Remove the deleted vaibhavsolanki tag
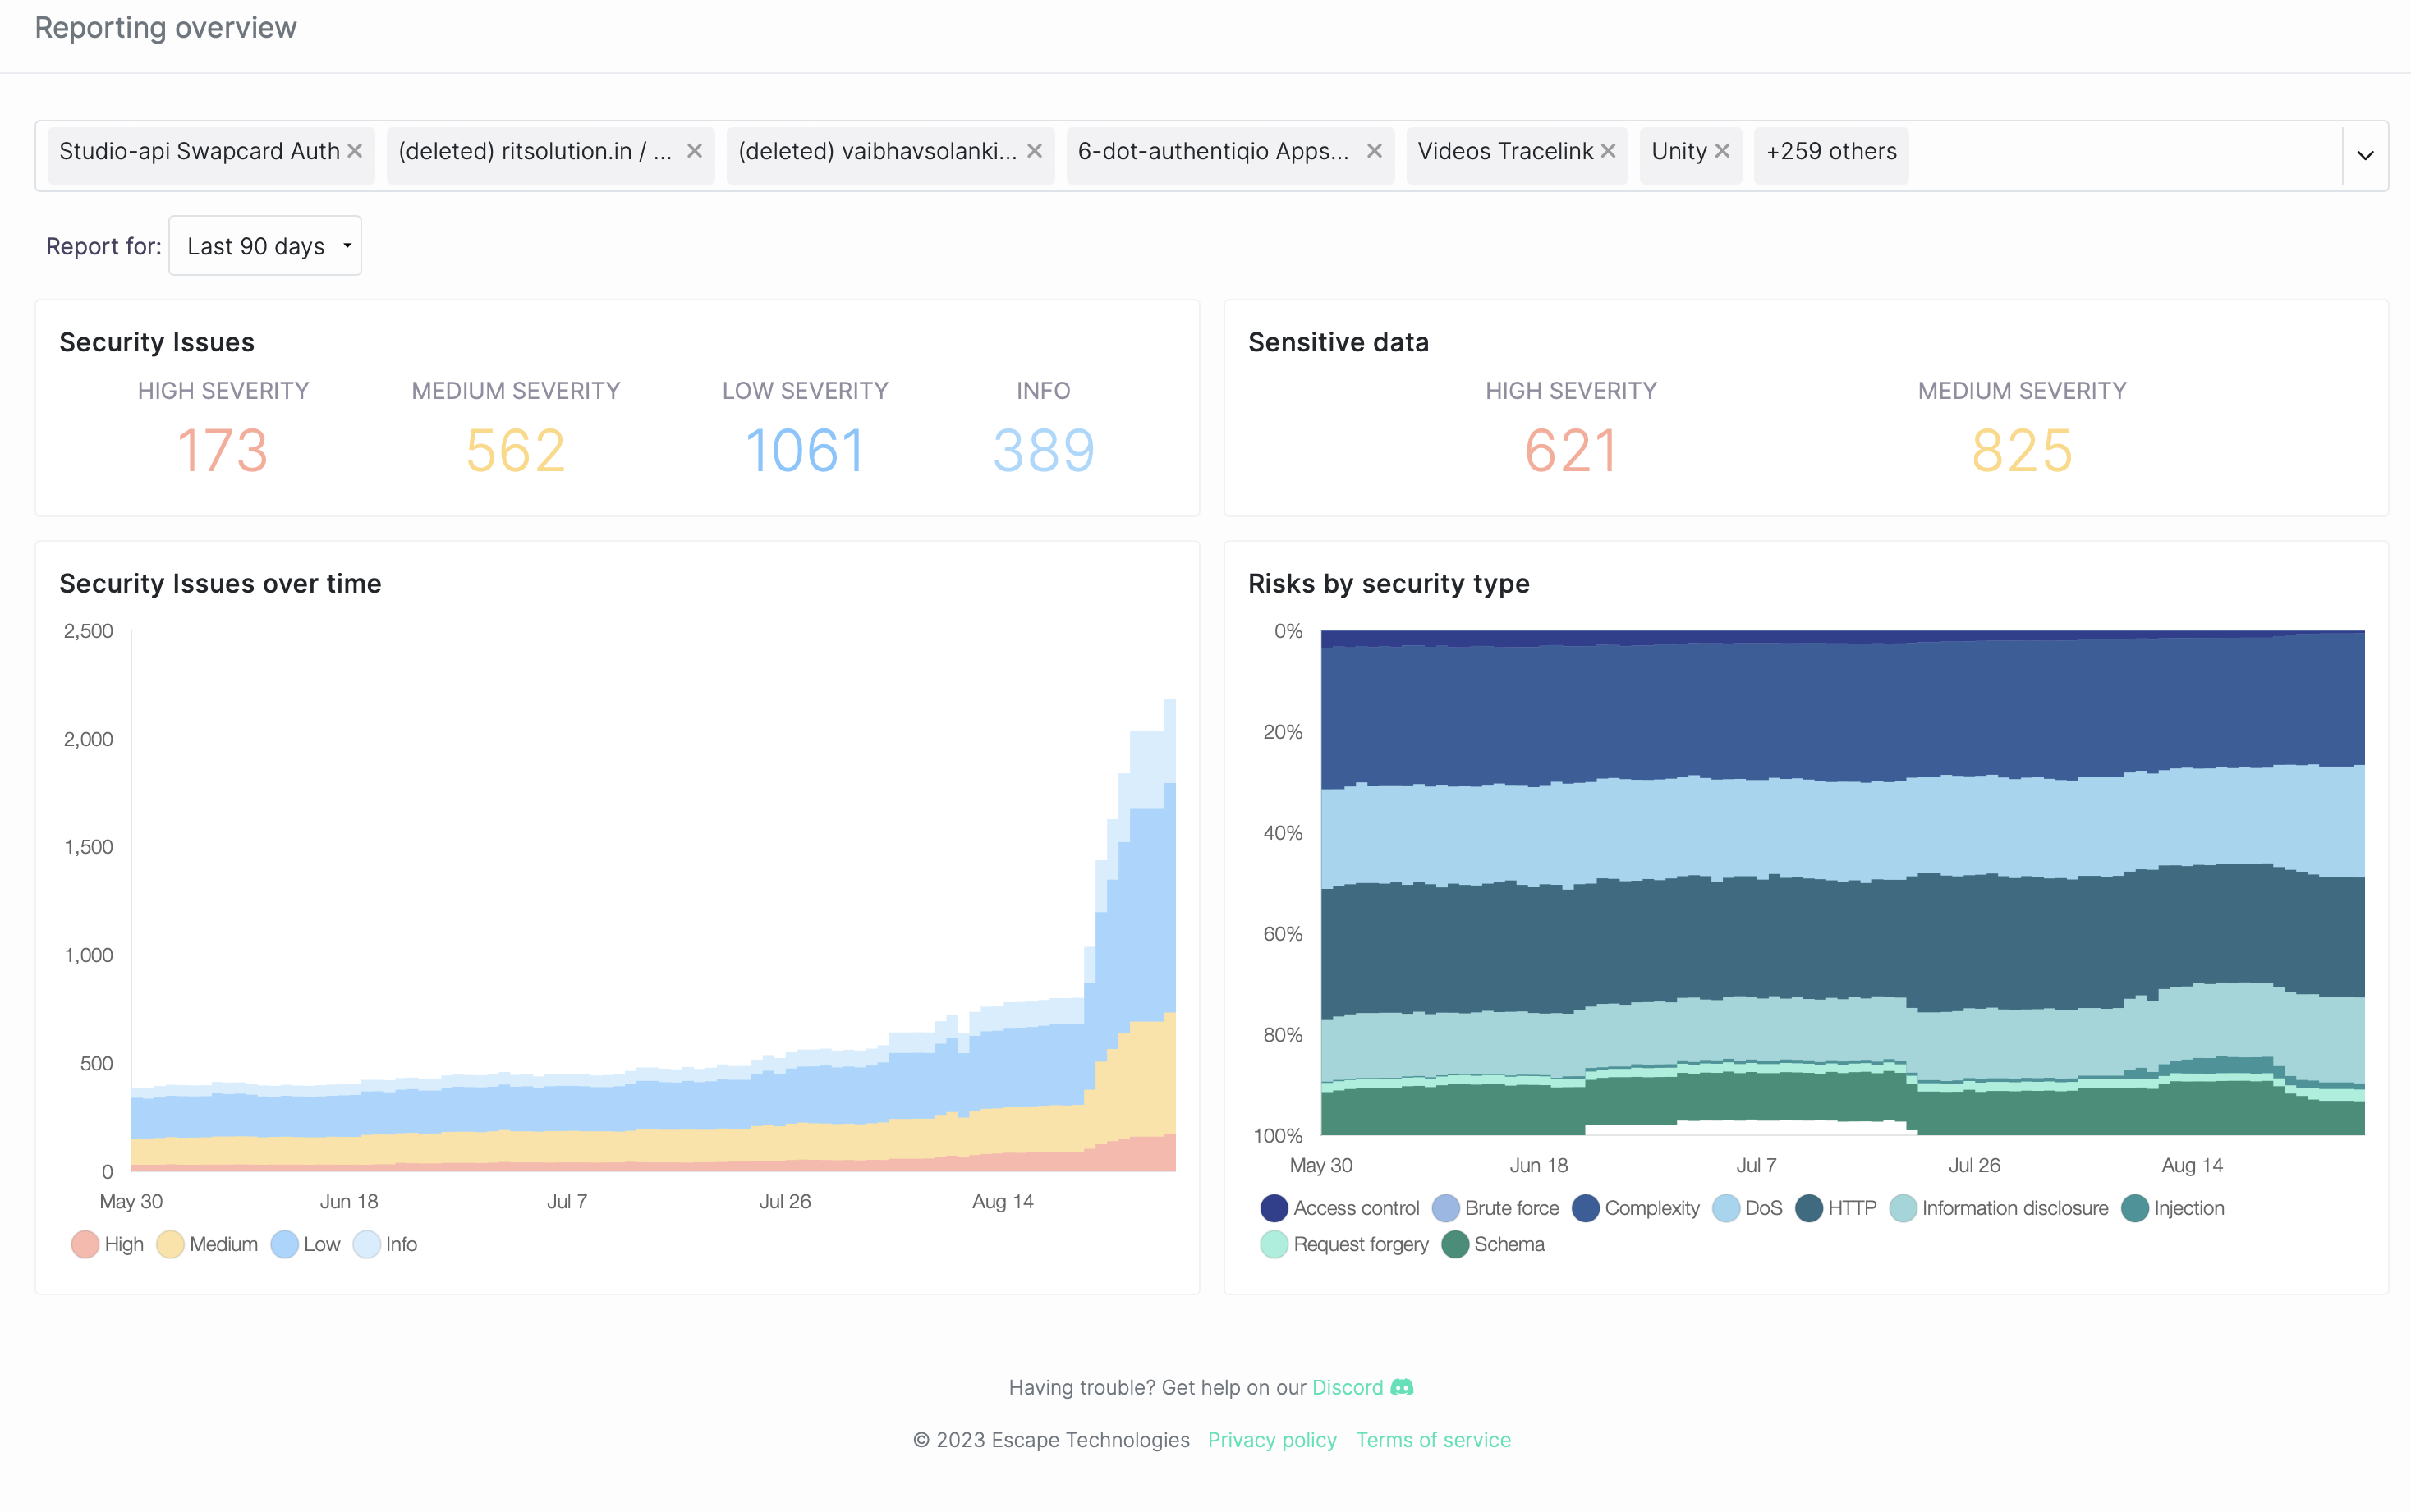The height and width of the screenshot is (1512, 2411). tap(1035, 151)
